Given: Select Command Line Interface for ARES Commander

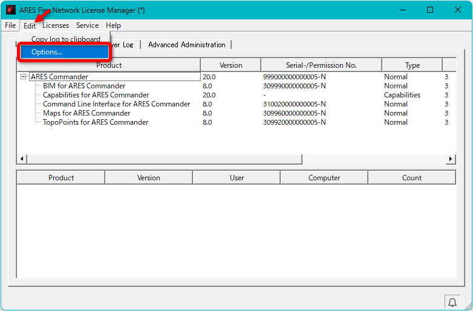Looking at the screenshot, I should coord(117,104).
